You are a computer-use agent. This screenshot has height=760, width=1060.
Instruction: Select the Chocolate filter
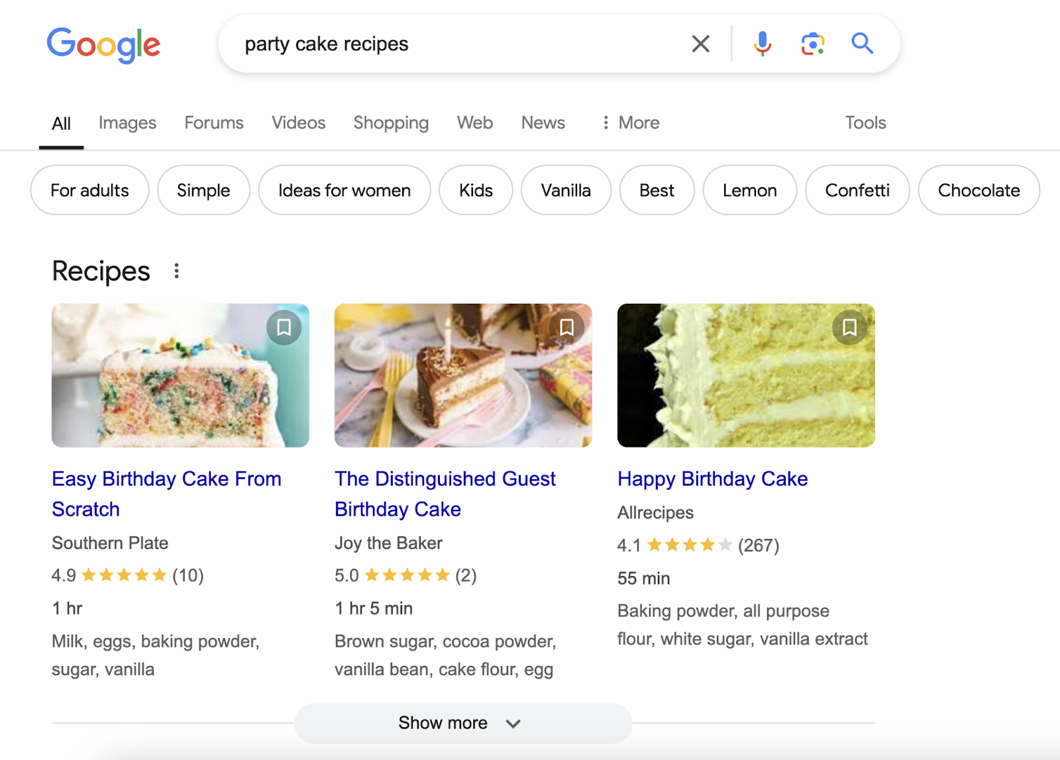pyautogui.click(x=979, y=190)
